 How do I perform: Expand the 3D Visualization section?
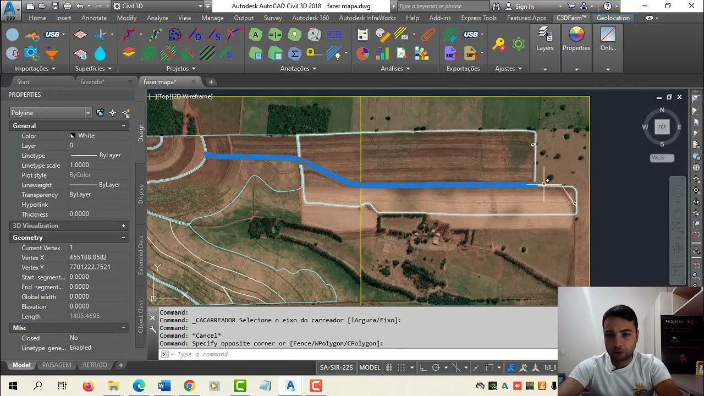124,226
